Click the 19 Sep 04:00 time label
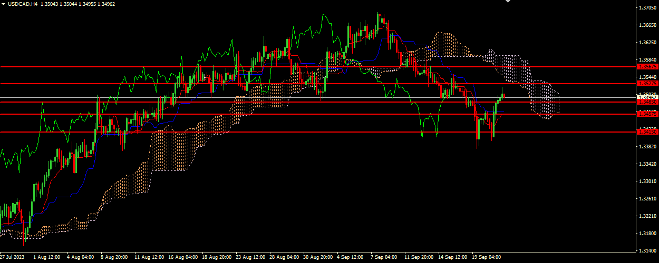Screen dimensions: 659x263 coord(487,258)
